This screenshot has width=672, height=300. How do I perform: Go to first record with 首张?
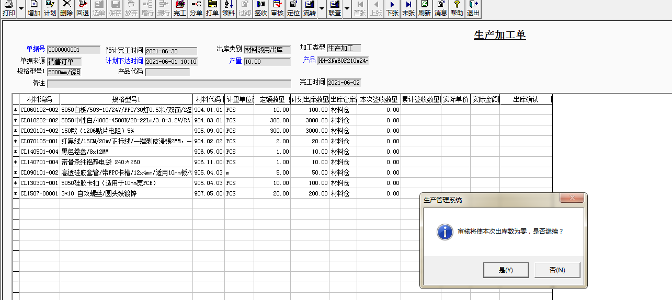pos(360,8)
